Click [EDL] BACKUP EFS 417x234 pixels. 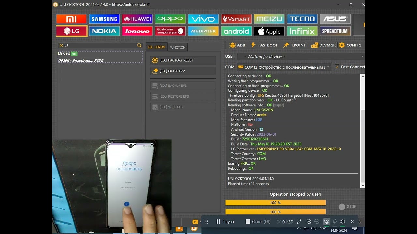pyautogui.click(x=183, y=86)
